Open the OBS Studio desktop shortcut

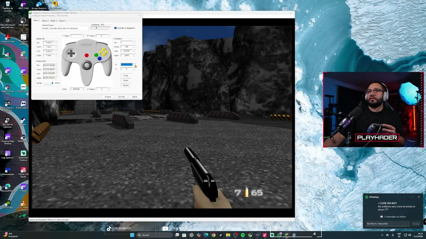click(23, 23)
